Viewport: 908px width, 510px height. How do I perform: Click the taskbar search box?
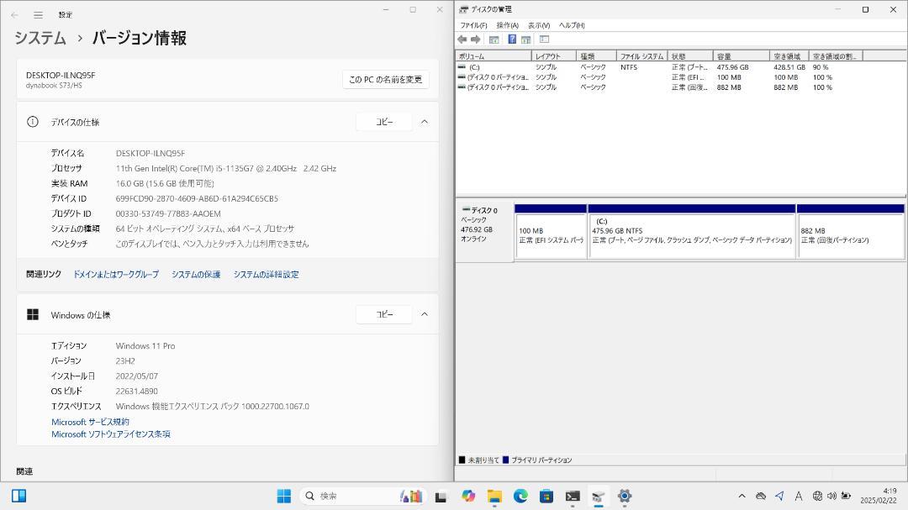362,496
